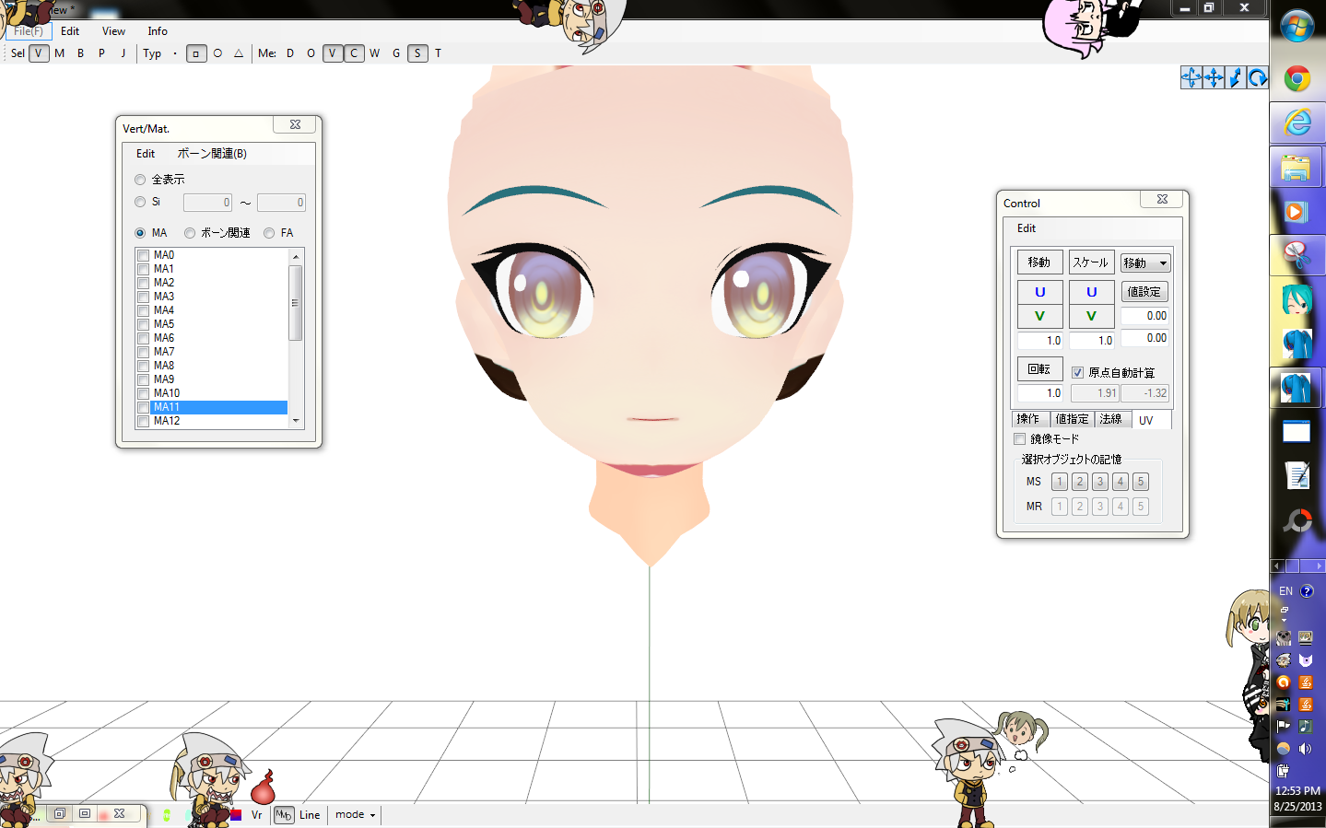1326x828 pixels.
Task: Toggle display option G in Me group
Action: click(396, 53)
